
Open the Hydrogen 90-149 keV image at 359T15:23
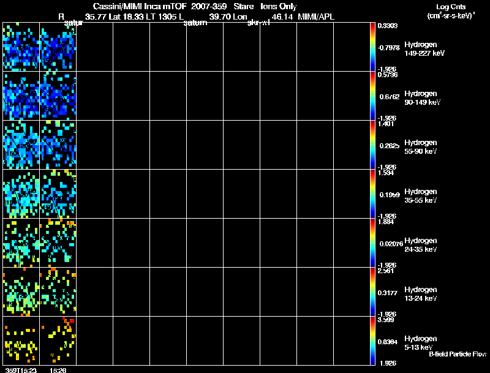coord(21,96)
